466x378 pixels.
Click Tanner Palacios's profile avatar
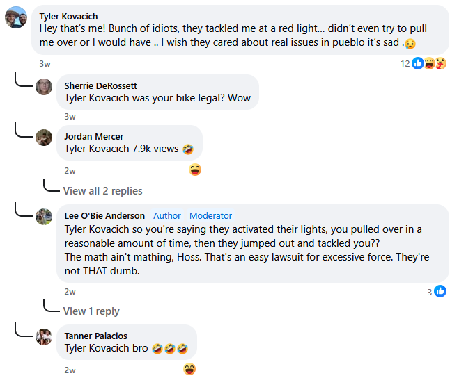(x=44, y=337)
